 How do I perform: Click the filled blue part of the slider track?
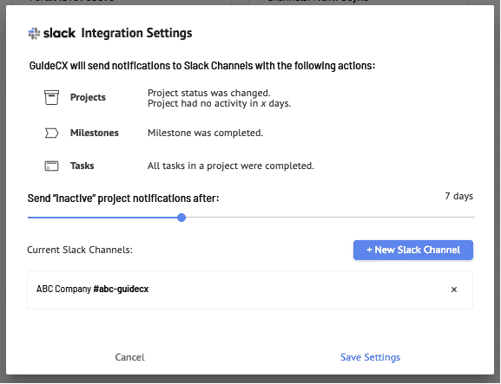tap(102, 218)
